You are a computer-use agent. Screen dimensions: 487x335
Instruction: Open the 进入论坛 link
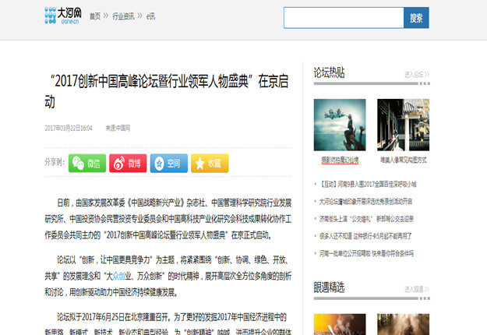click(x=417, y=74)
